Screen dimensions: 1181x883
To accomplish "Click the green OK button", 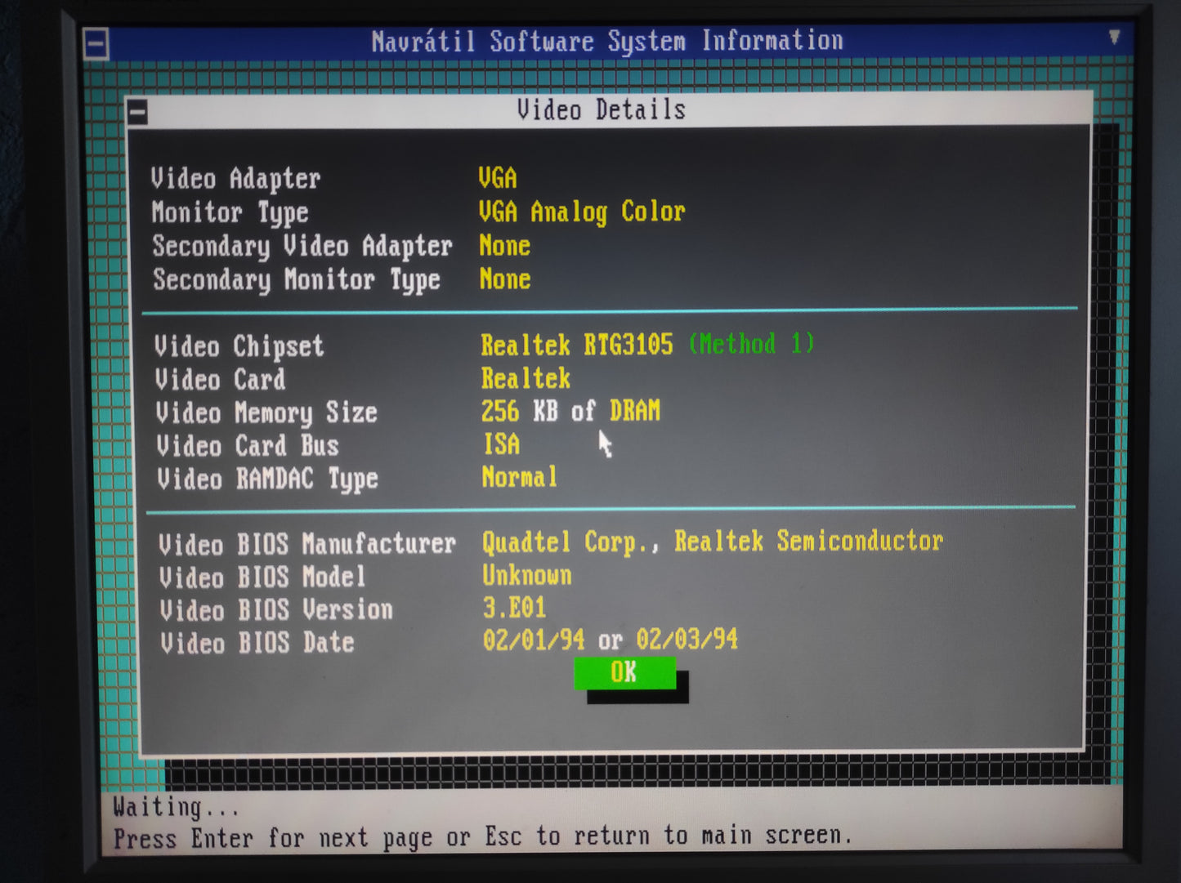I will pyautogui.click(x=624, y=673).
